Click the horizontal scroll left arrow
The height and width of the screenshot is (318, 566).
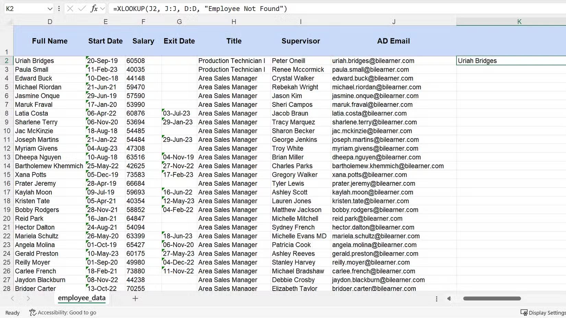point(449,298)
